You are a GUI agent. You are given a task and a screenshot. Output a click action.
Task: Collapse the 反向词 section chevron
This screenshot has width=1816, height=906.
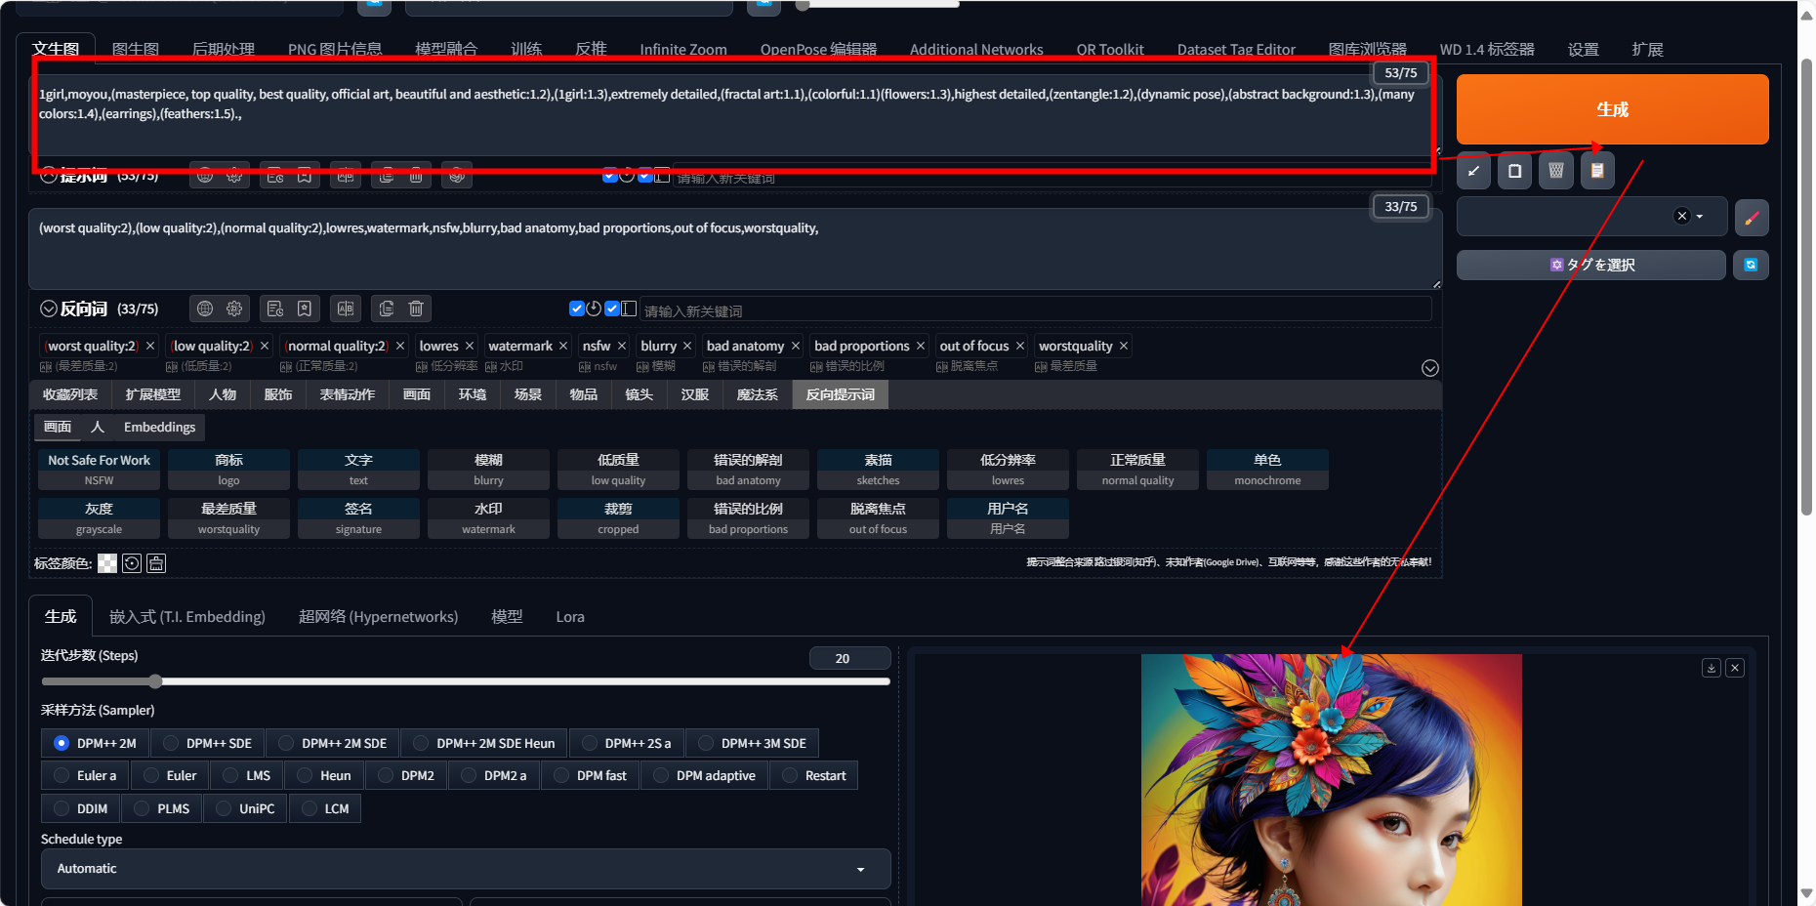coord(49,309)
